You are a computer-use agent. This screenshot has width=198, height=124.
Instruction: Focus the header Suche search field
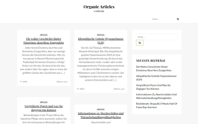[x=163, y=19]
